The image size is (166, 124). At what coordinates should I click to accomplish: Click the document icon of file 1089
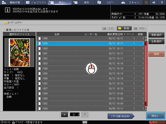39,43
